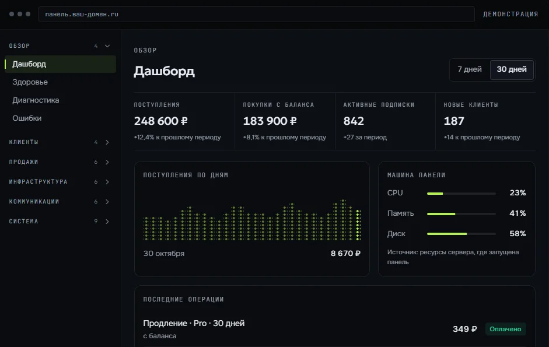
Task: Open the Дашборд sidebar item
Action: point(60,64)
